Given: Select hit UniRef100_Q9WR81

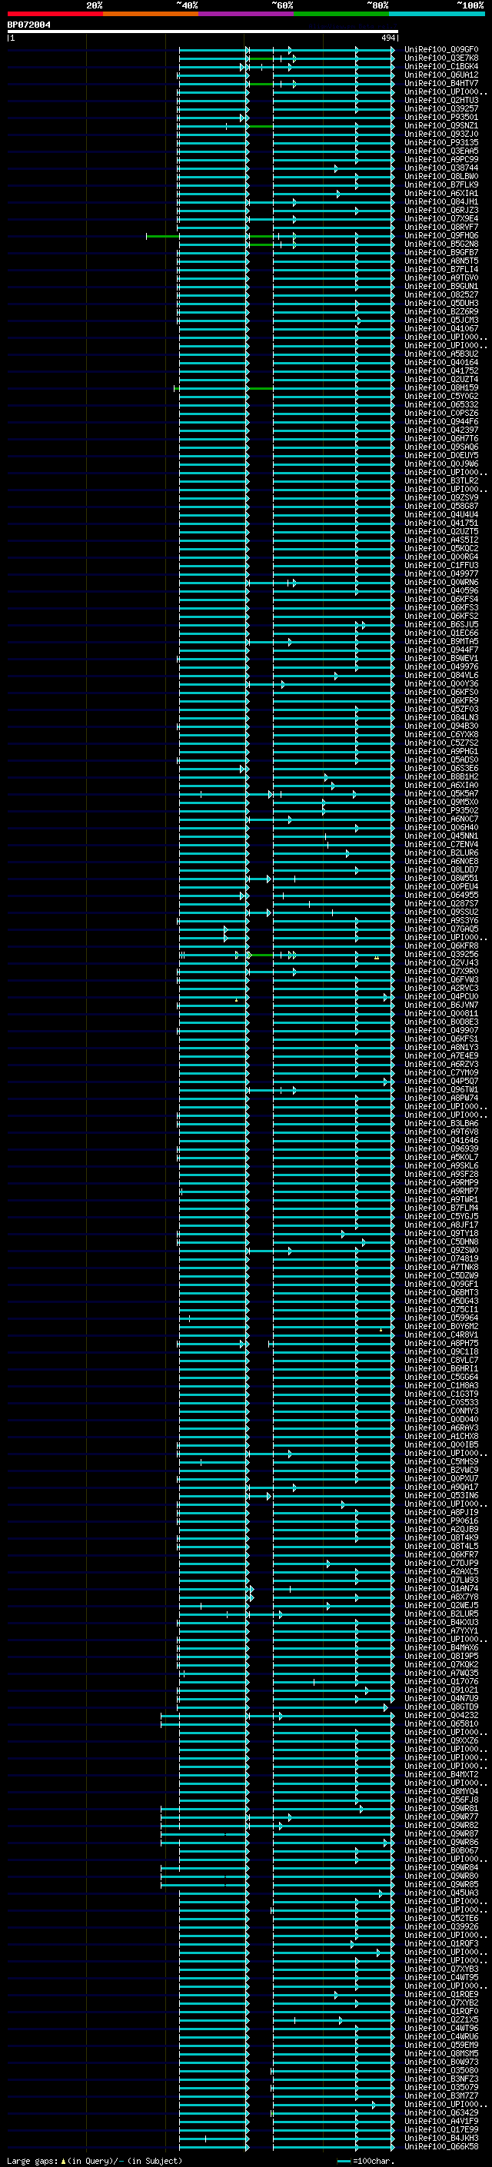Looking at the screenshot, I should point(441,1809).
